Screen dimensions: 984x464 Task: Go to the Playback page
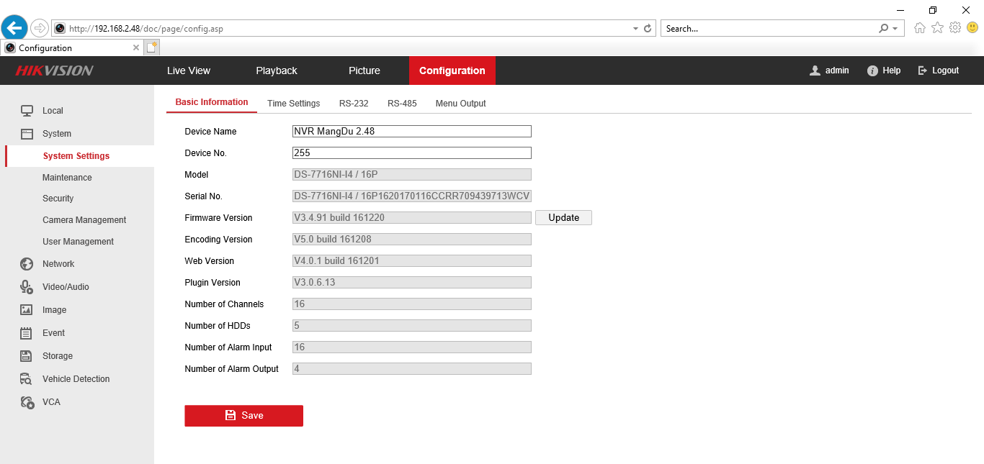point(277,70)
